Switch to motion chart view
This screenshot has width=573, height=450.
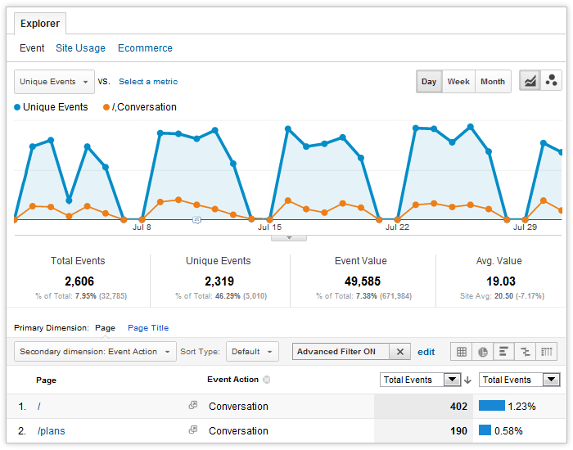pyautogui.click(x=552, y=82)
